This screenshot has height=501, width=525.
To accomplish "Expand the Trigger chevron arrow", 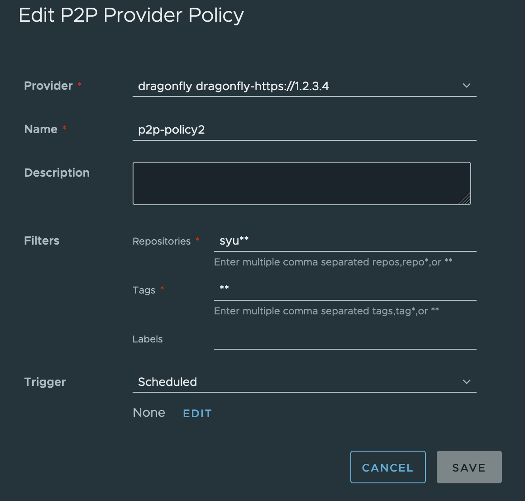I will tap(466, 382).
